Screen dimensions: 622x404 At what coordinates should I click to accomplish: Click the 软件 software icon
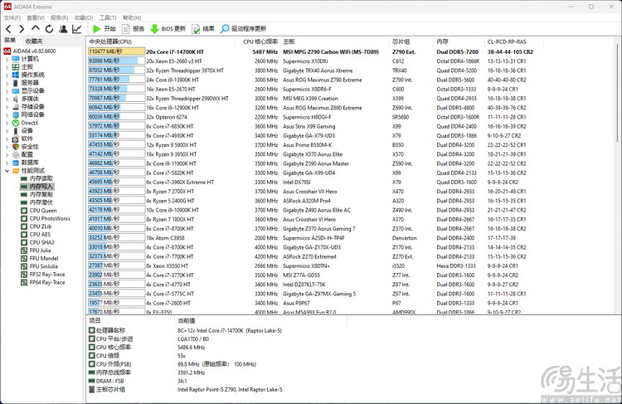tap(16, 139)
